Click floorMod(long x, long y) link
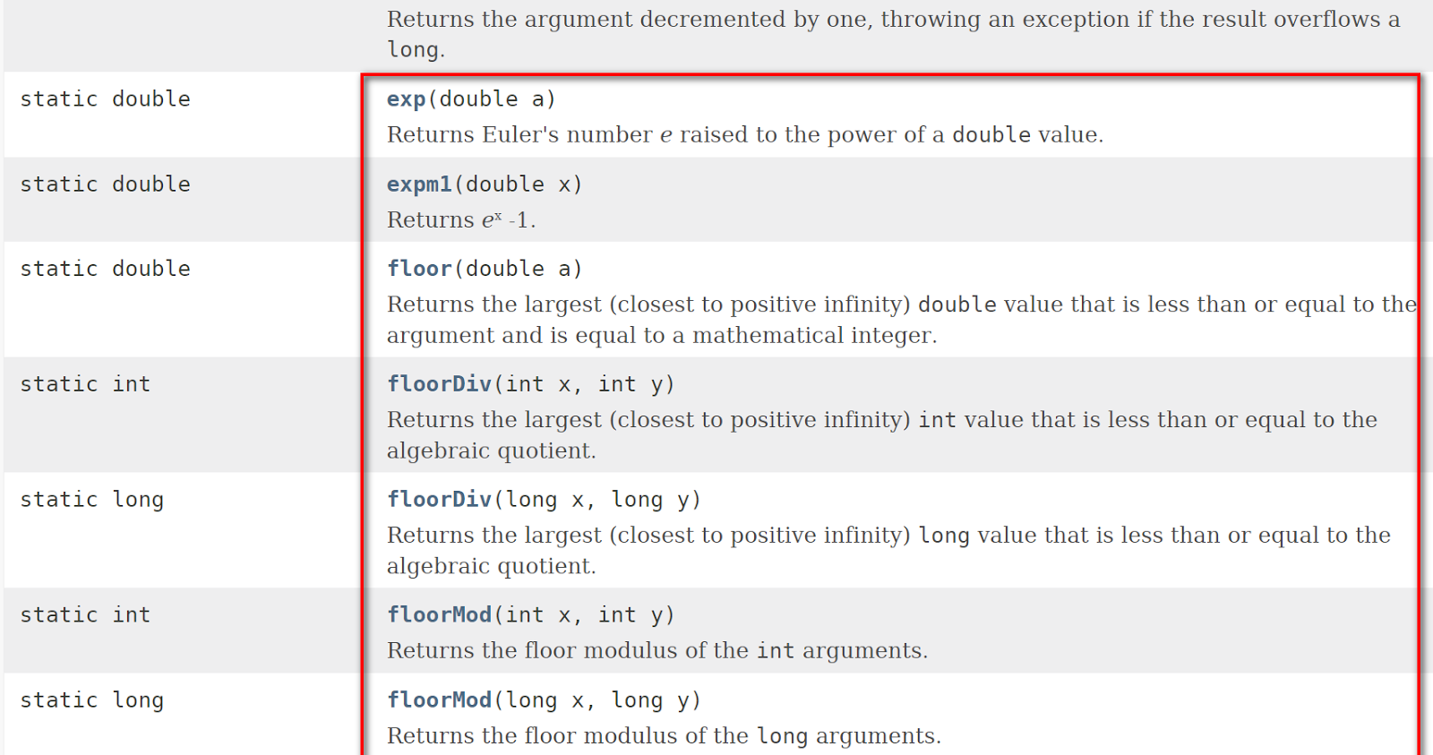1433x755 pixels. (439, 699)
